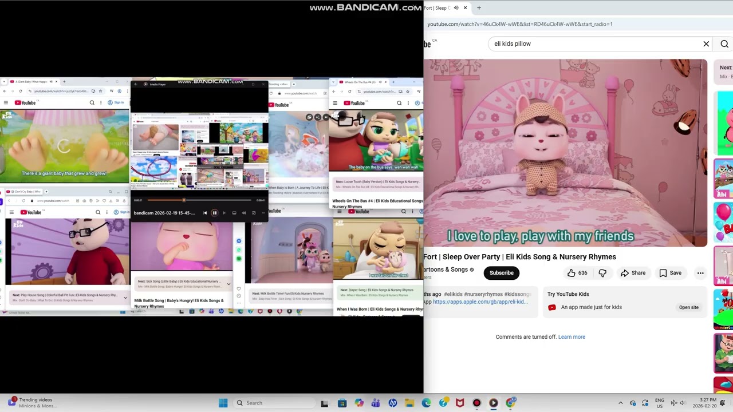Click the youtube.com address bar
733x412 pixels.
tap(578, 24)
